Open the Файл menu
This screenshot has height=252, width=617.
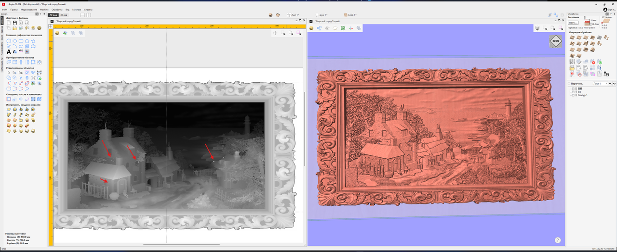(x=4, y=9)
